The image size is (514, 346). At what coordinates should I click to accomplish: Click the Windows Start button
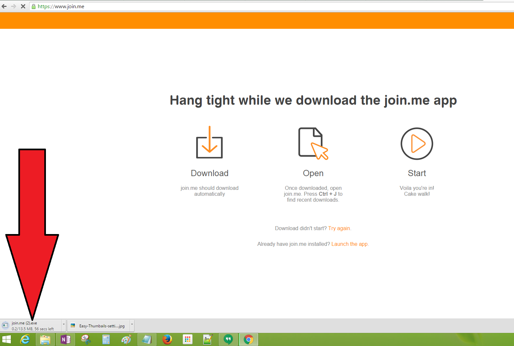tap(7, 339)
